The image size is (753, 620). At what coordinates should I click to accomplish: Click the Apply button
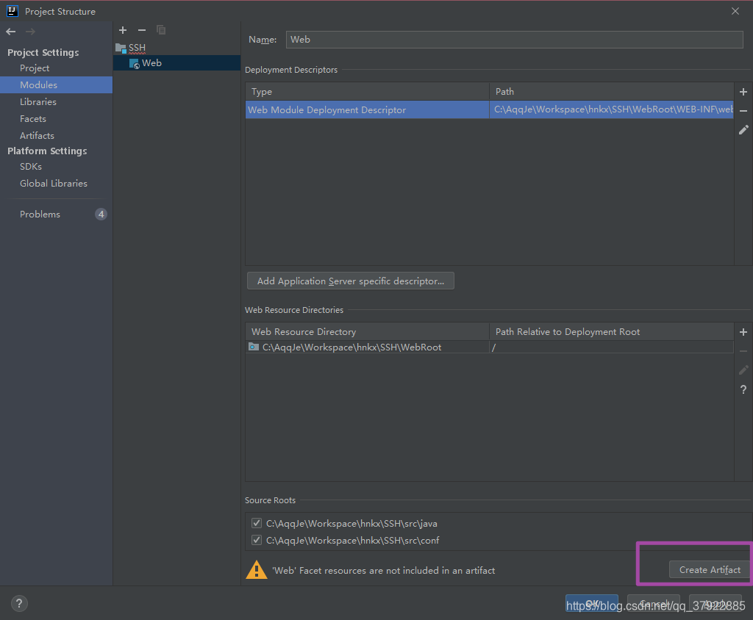[x=715, y=603]
